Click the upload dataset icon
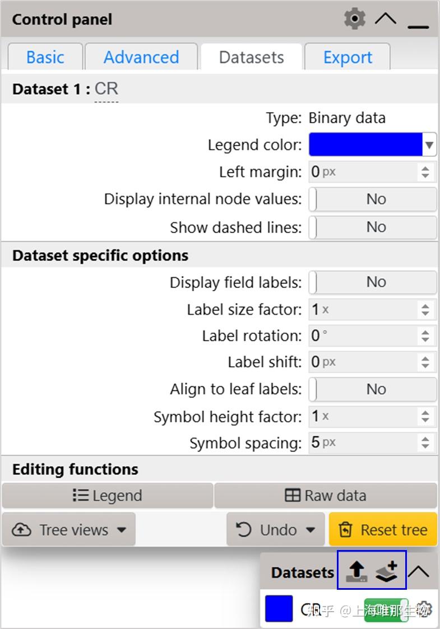This screenshot has width=440, height=629. [356, 571]
